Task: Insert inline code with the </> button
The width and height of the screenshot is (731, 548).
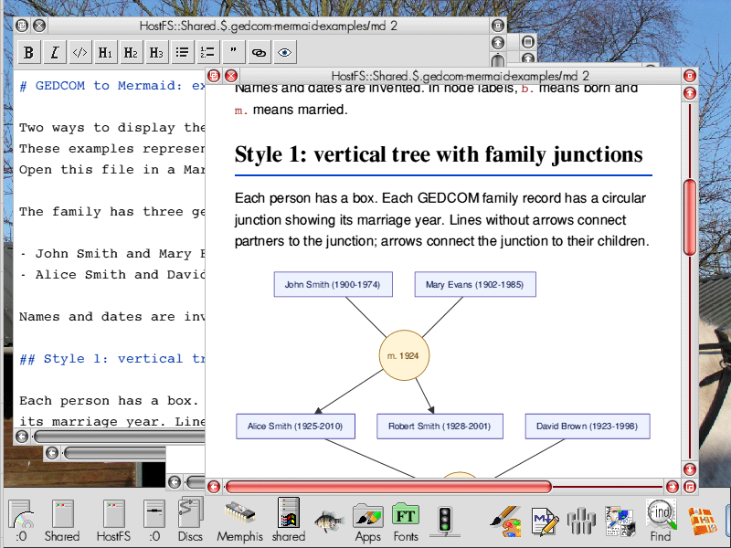Action: 79,52
